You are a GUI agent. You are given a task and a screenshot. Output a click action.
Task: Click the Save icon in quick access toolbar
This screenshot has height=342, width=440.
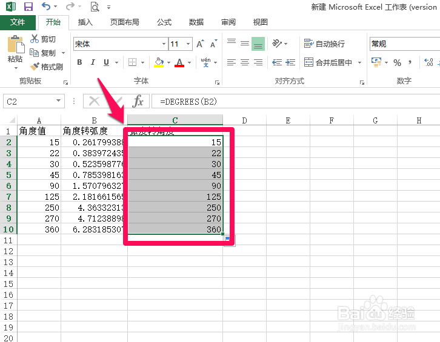pos(28,7)
